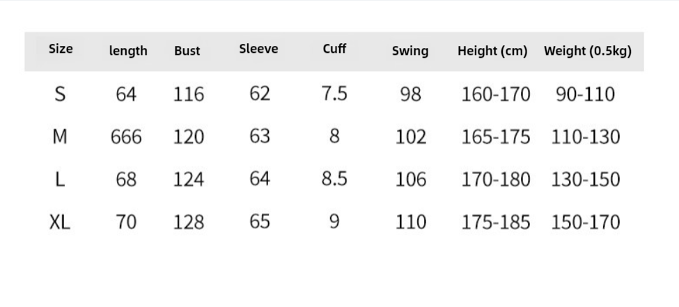Screen dimensions: 679x307
Task: Select the Weight (0.5kg) header
Action: (588, 51)
